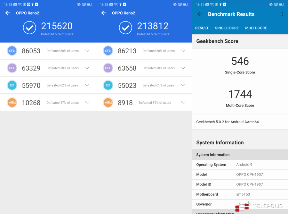Expand the MEM 10268 row chevron
288x214 pixels.
(87, 103)
